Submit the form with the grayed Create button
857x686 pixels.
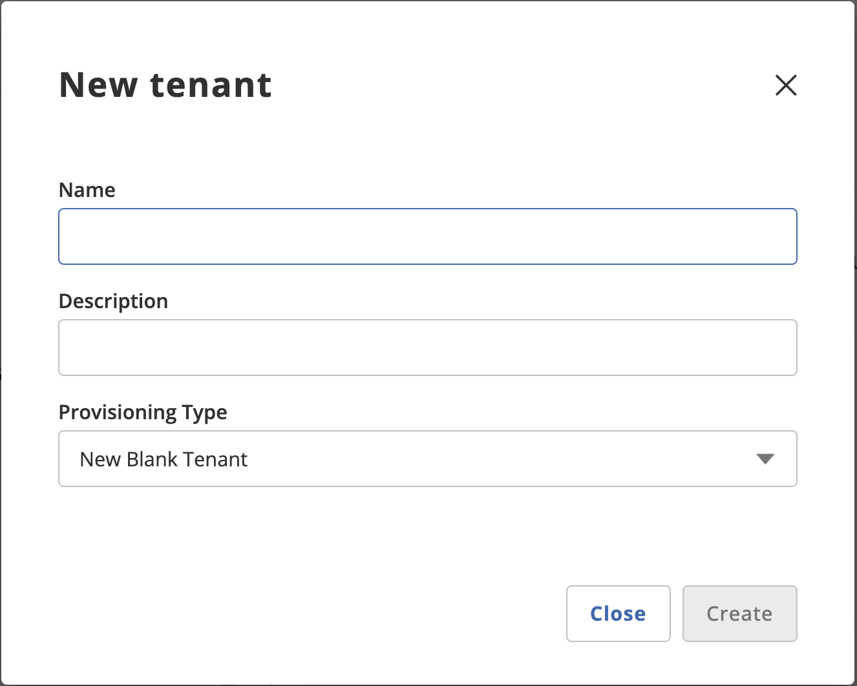(x=739, y=614)
